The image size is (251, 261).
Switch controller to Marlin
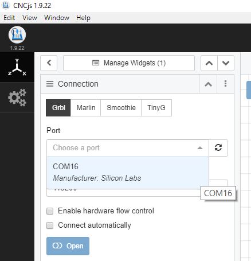pos(86,108)
